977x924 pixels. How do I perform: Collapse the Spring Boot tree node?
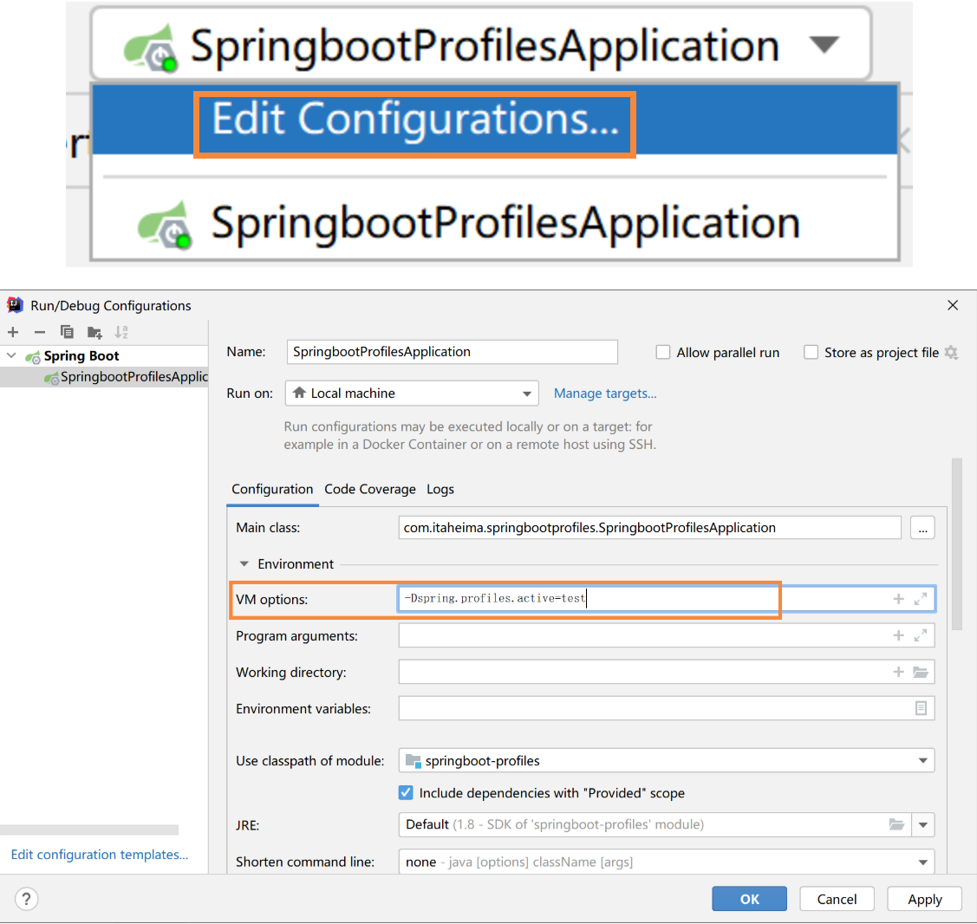[x=12, y=355]
